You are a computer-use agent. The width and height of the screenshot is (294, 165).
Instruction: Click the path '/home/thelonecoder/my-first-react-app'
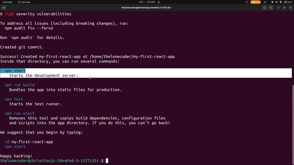pos(132,56)
